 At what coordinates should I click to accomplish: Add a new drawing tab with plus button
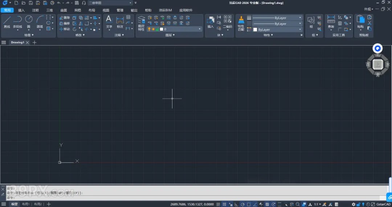click(34, 42)
